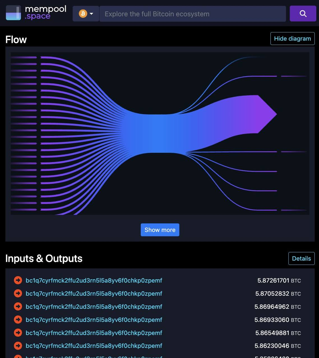Click the orange arrow icon beside 5.86230046 BTC

18,346
